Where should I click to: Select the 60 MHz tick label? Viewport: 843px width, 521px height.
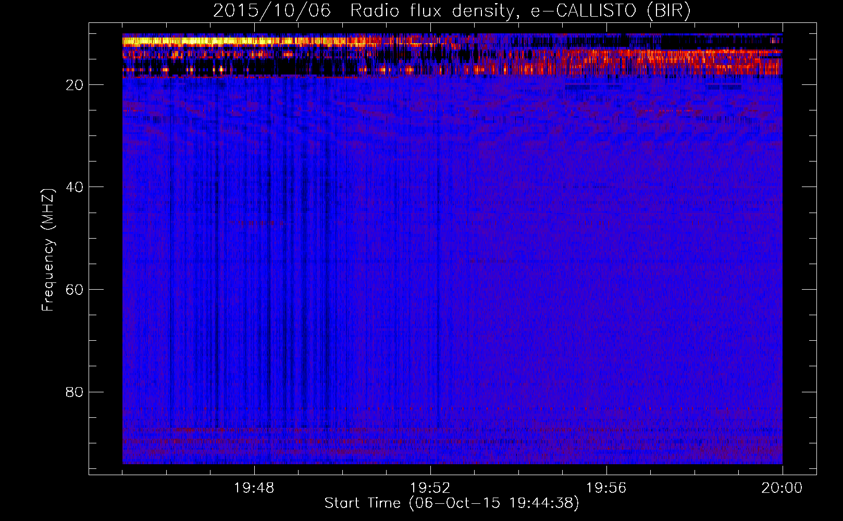pyautogui.click(x=75, y=290)
